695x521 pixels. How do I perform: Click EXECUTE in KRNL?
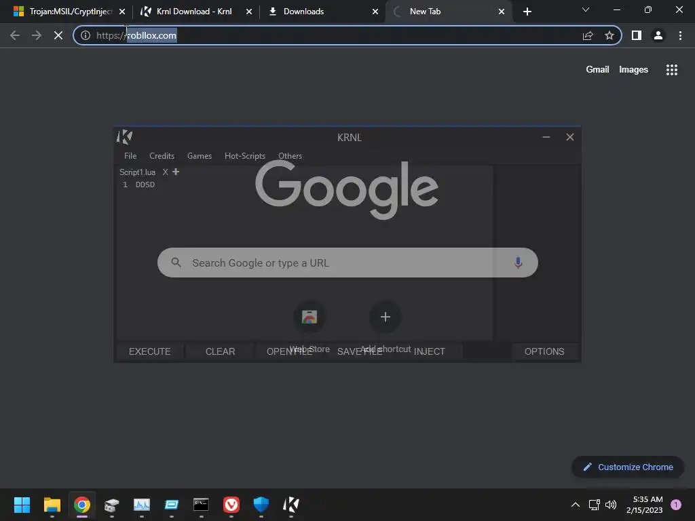150,351
